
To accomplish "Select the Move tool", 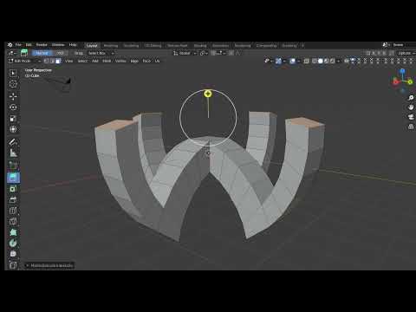I will click(13, 96).
